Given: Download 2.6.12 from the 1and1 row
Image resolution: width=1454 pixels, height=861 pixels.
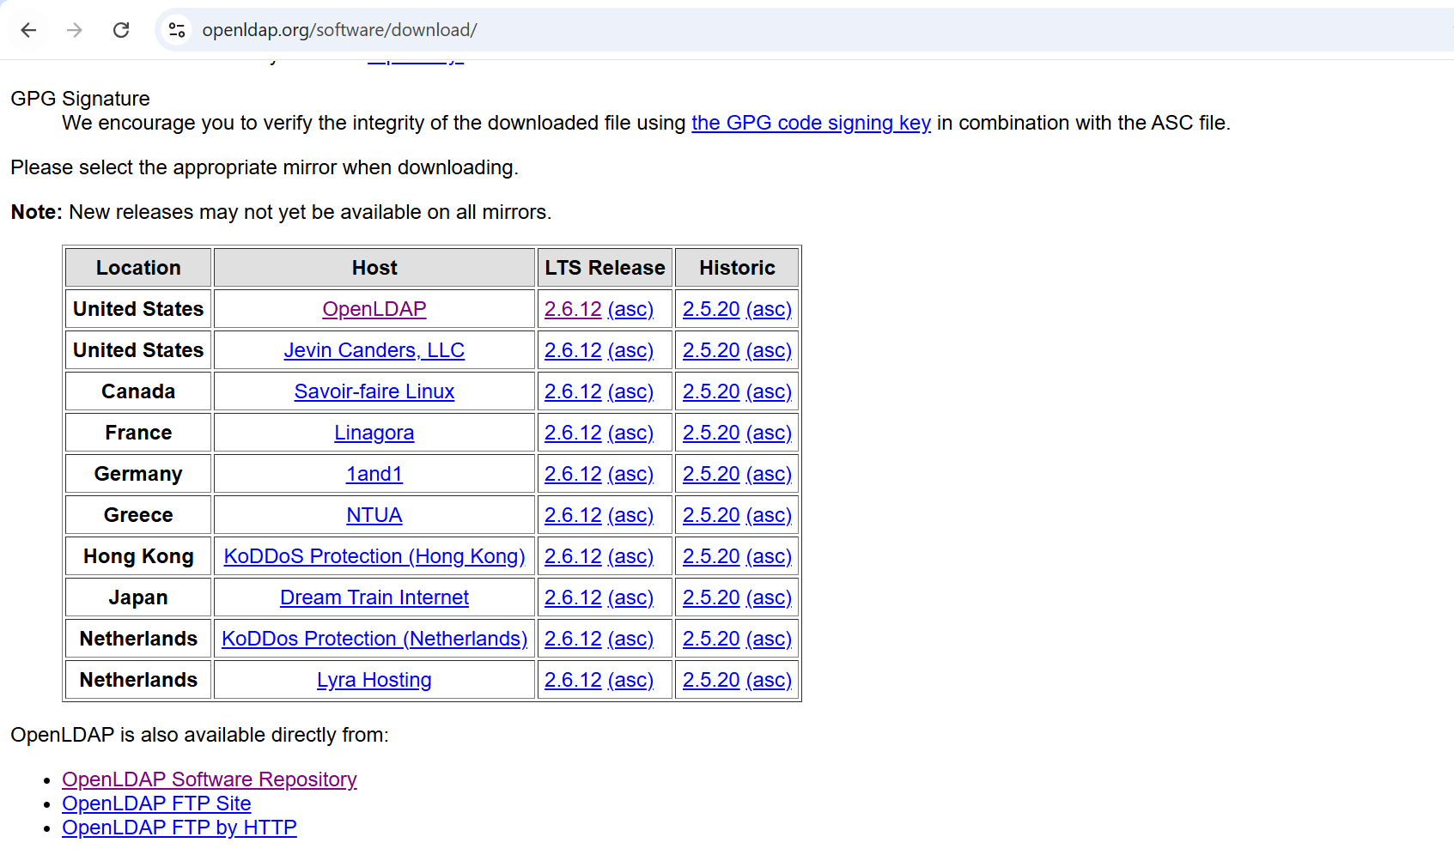Looking at the screenshot, I should coord(573,474).
